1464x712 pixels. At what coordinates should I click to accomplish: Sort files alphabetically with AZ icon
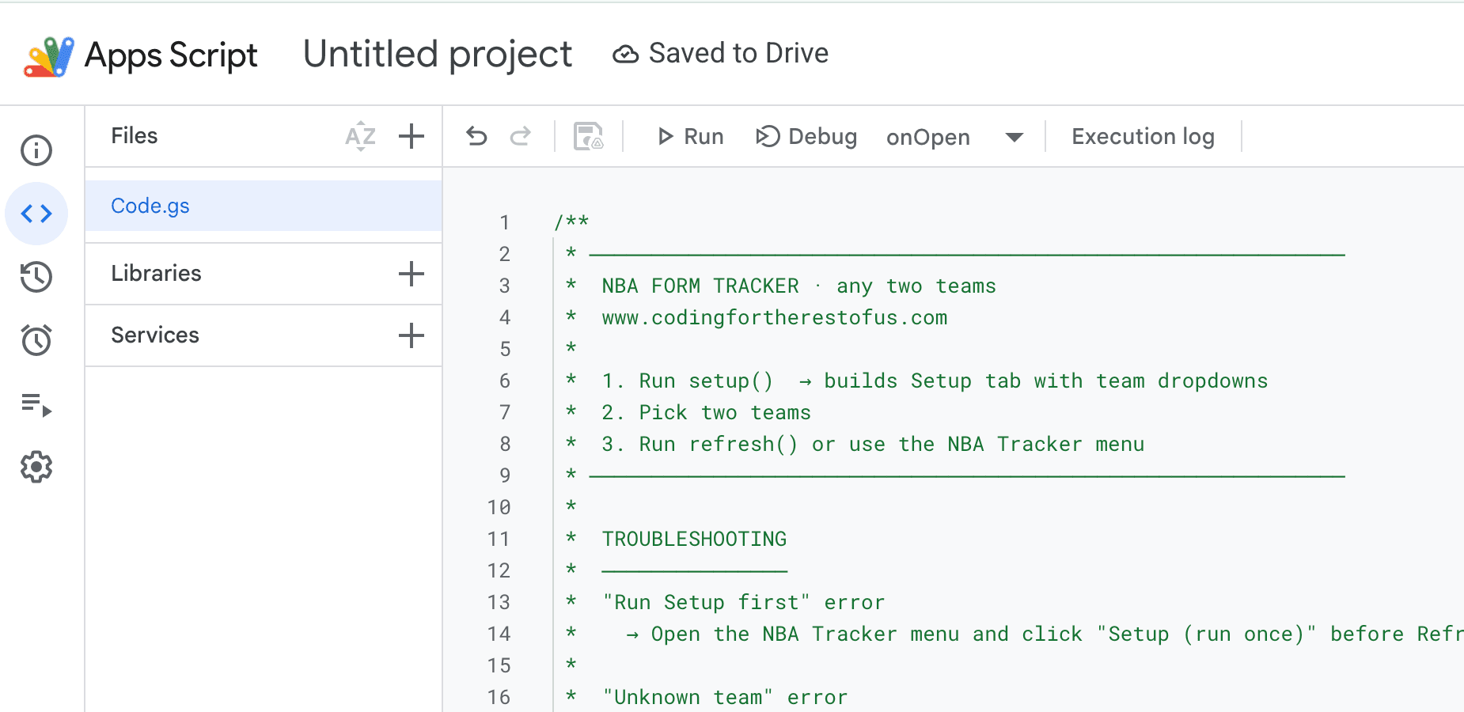[x=360, y=136]
